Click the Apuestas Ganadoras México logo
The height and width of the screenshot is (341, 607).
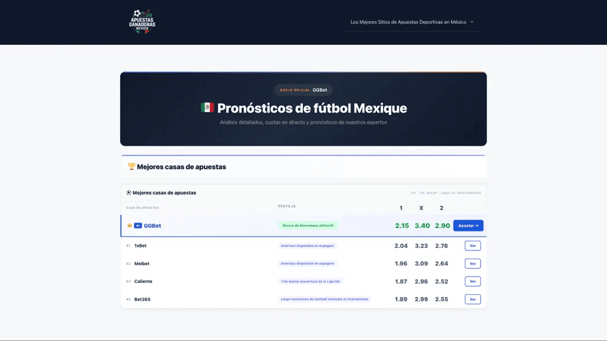pyautogui.click(x=142, y=22)
